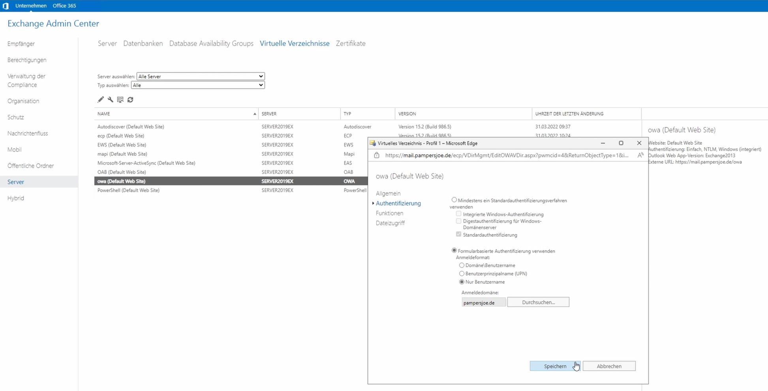Open Authentifizierung section in dialog

tap(398, 203)
